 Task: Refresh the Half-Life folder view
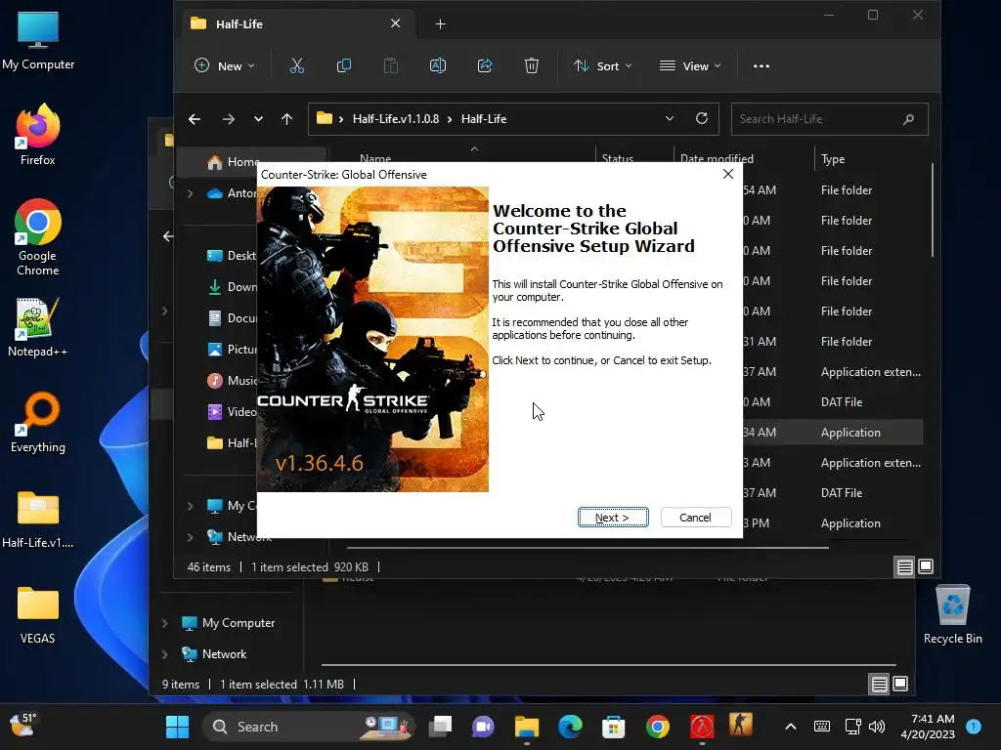click(x=702, y=118)
